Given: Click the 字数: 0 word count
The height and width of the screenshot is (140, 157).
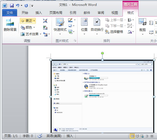Looking at the screenshot, I should pyautogui.click(x=28, y=136).
